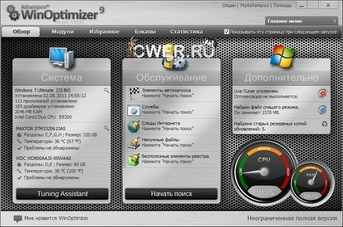The image size is (343, 227).
Task: Toggle the red Live-Tuner power button
Action: tap(323, 94)
